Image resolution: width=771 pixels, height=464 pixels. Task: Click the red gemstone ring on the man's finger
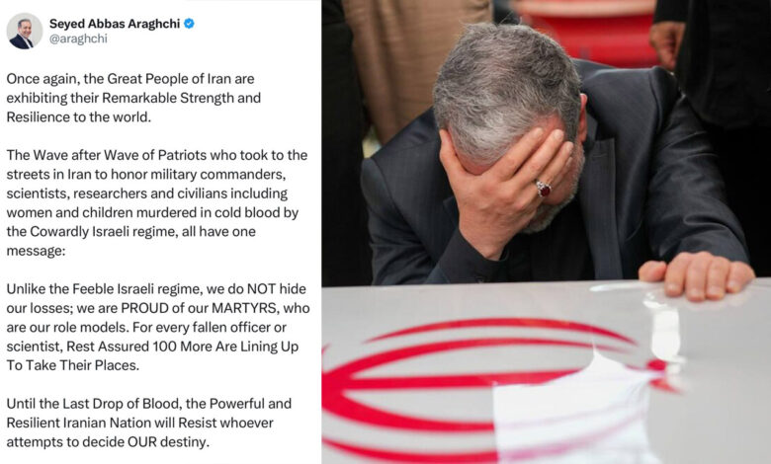543,189
